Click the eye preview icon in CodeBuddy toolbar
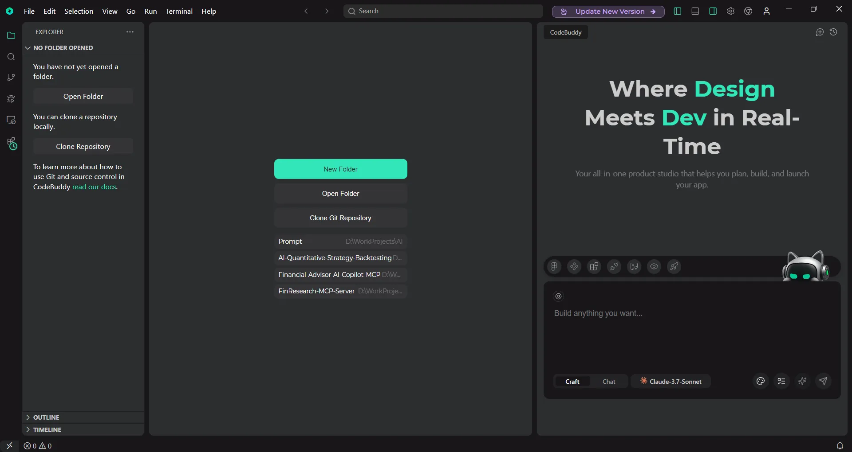The image size is (852, 452). 654,266
